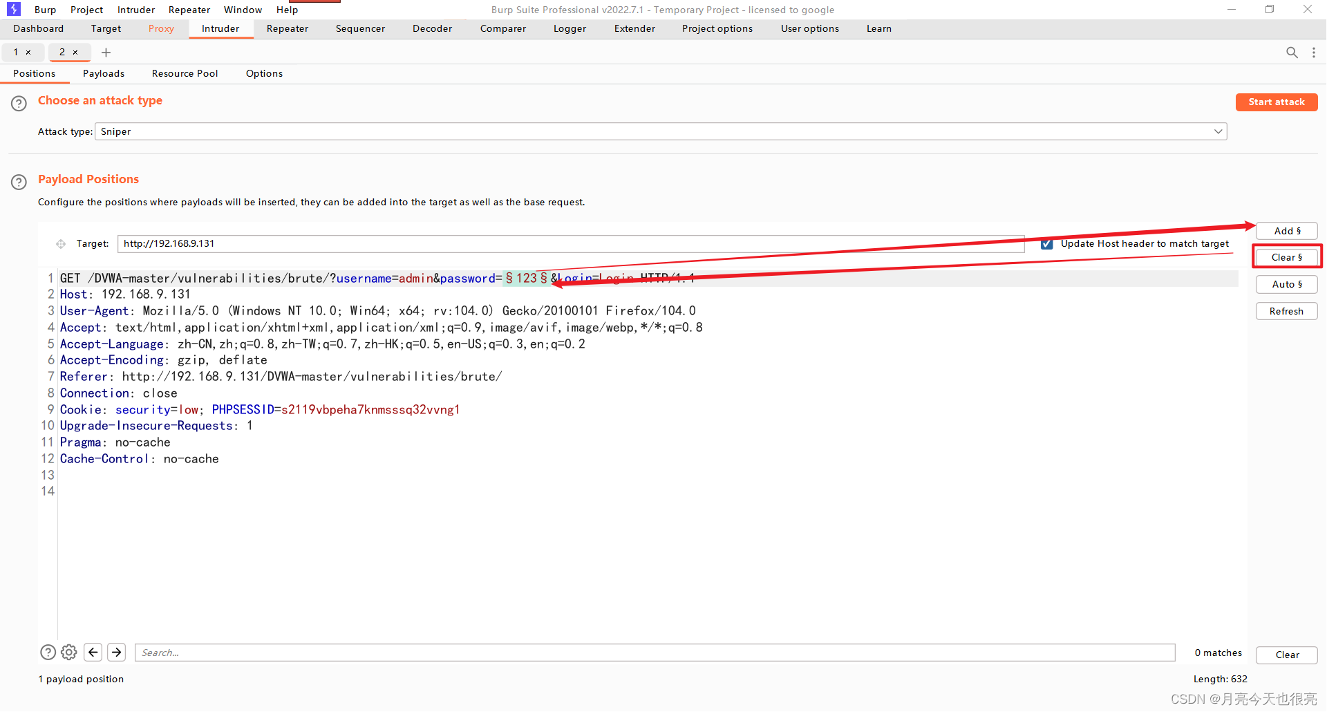
Task: Open the User options tab
Action: pyautogui.click(x=810, y=28)
